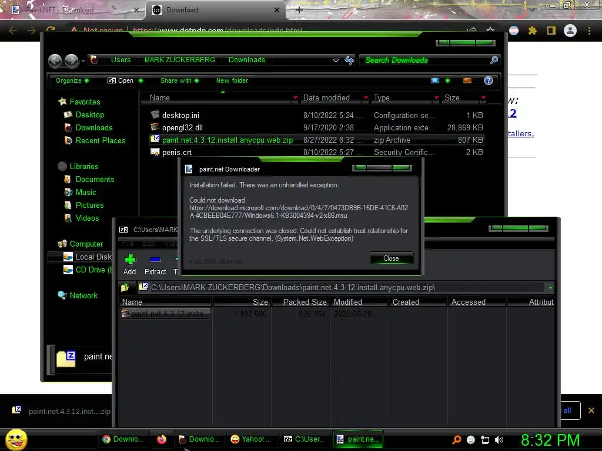Image resolution: width=602 pixels, height=451 pixels.
Task: Select Music under Libraries
Action: (x=86, y=192)
